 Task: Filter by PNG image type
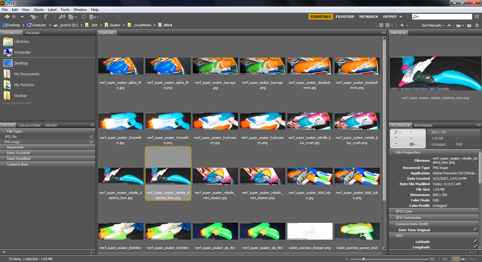(48, 142)
